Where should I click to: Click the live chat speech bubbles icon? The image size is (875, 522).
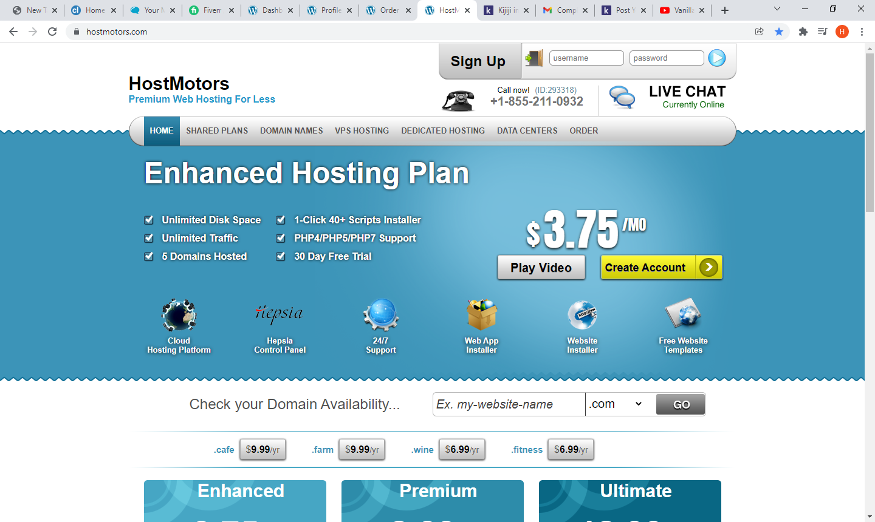pyautogui.click(x=622, y=97)
